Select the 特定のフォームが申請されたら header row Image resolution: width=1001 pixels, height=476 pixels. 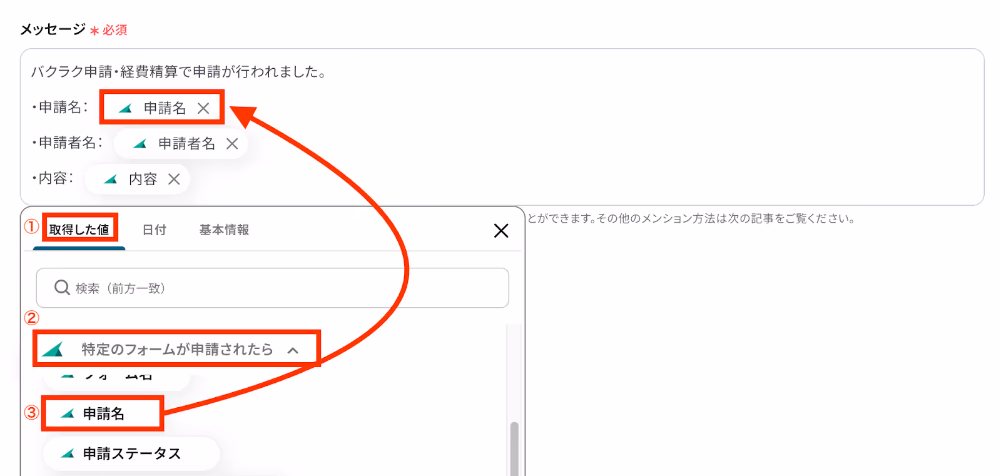[x=176, y=349]
